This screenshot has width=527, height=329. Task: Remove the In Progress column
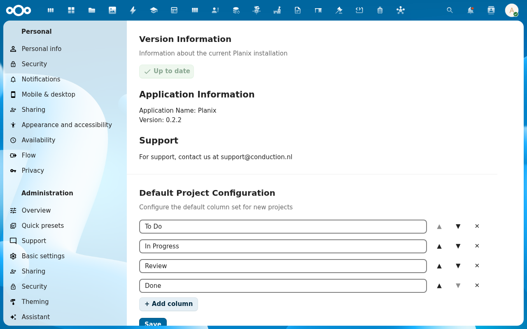pos(477,246)
